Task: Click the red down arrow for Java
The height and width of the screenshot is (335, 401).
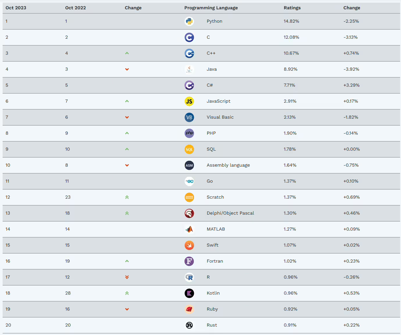Action: (127, 69)
